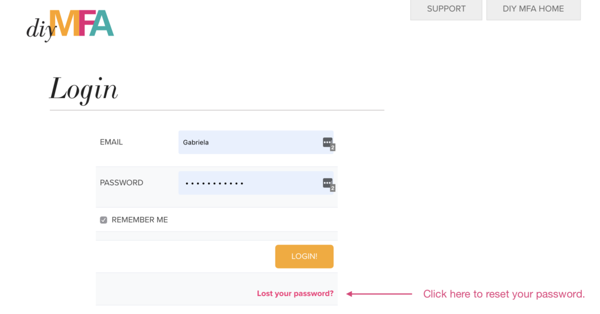
Task: Click the pink arrow pointing to link
Action: 379,294
